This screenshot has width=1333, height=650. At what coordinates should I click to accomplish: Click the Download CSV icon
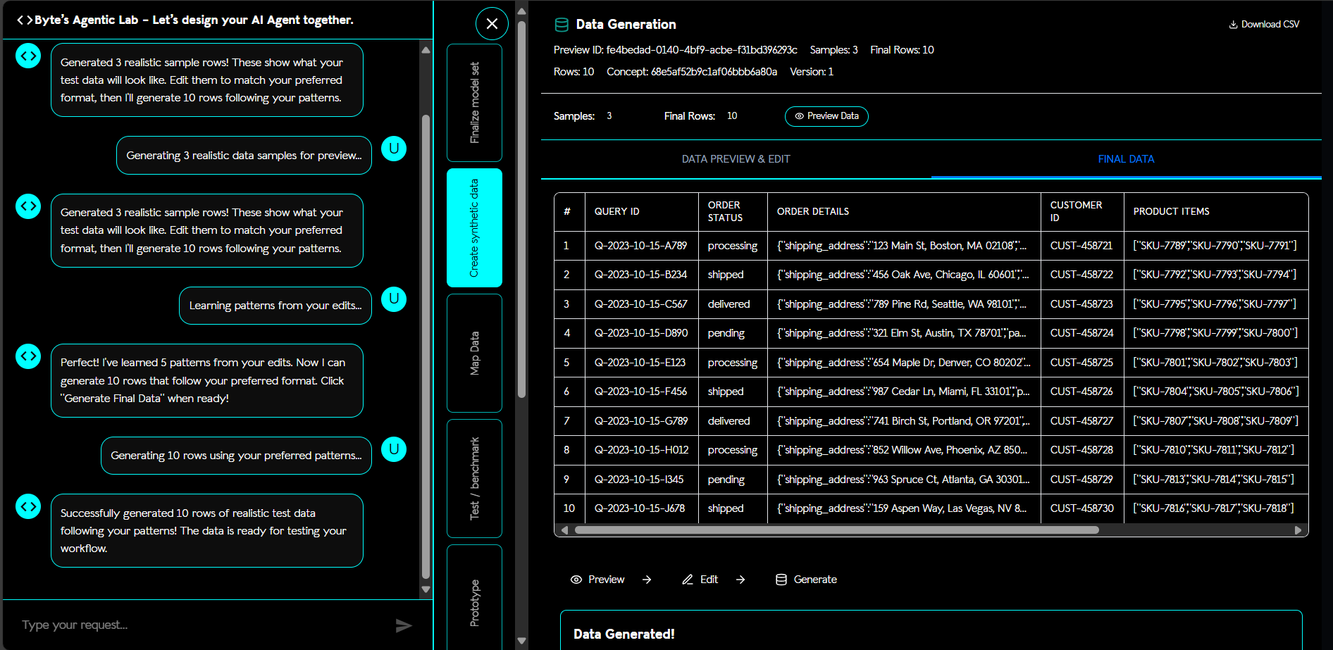[x=1233, y=25]
